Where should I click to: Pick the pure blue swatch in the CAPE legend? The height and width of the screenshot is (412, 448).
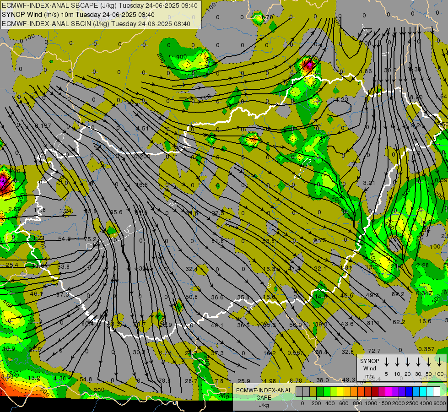pyautogui.click(x=409, y=391)
